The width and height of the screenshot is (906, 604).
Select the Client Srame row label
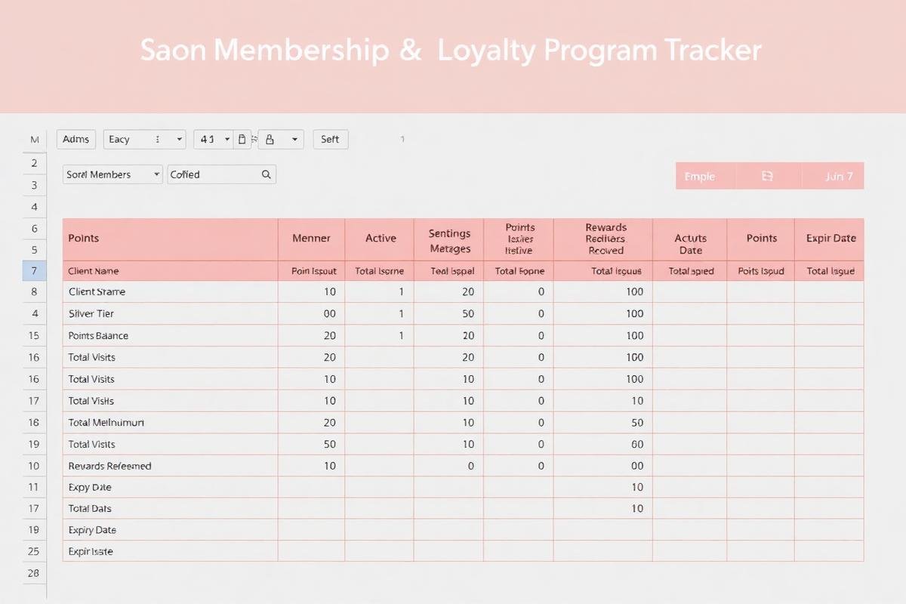97,291
